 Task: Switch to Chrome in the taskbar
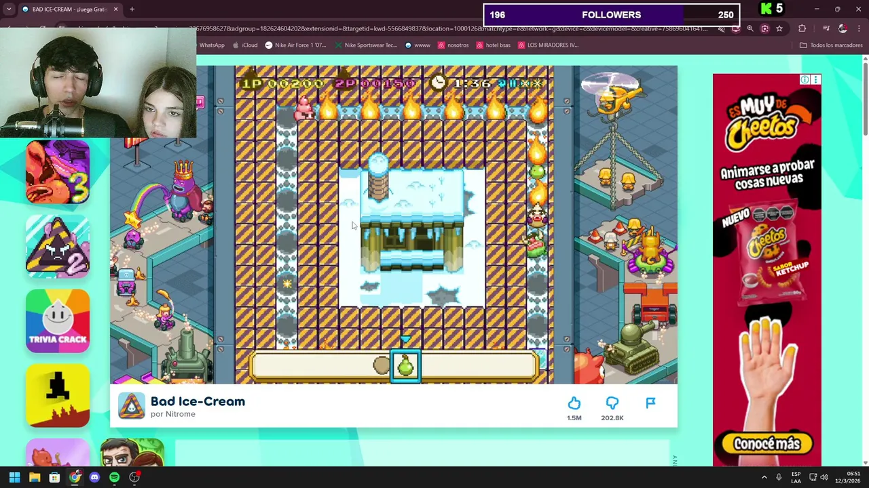(75, 477)
